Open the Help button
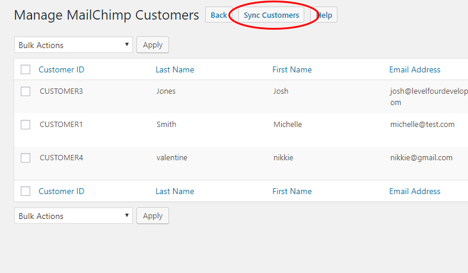Screen dimensions: 468x273 pyautogui.click(x=324, y=15)
